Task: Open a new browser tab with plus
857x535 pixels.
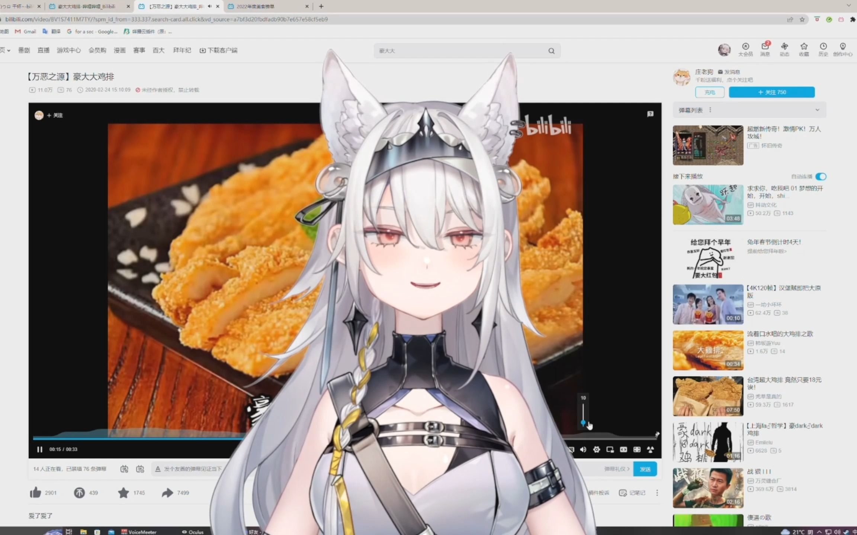Action: coord(321,6)
